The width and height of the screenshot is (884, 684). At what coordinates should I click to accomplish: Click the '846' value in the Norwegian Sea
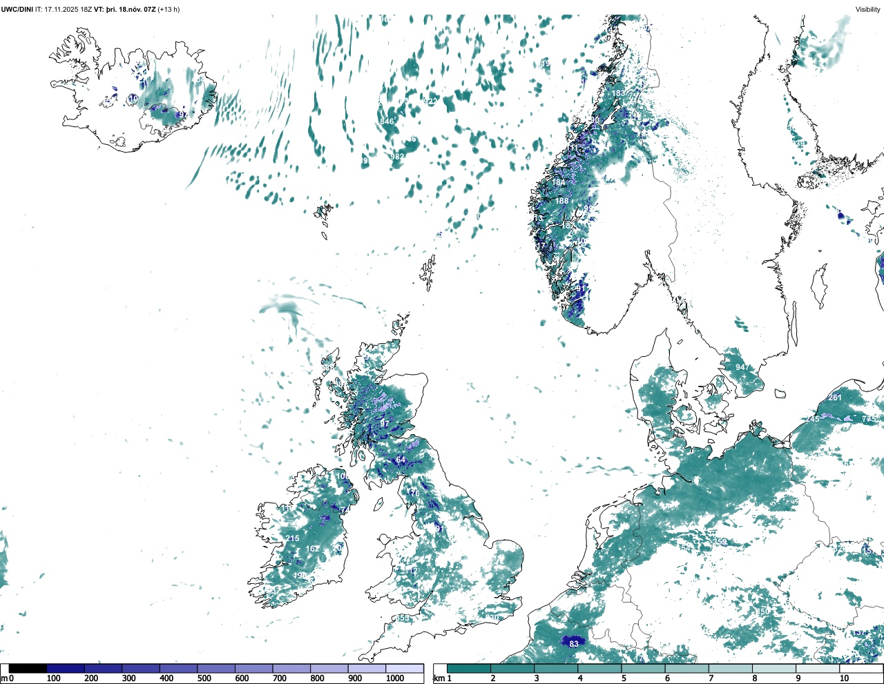[387, 121]
